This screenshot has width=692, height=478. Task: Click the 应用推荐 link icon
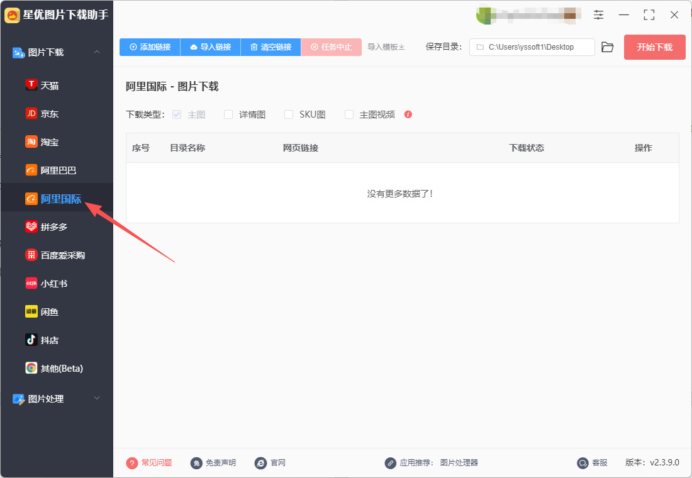(x=390, y=463)
